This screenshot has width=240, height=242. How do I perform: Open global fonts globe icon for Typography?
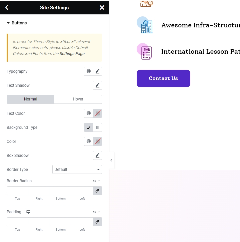pyautogui.click(x=89, y=71)
